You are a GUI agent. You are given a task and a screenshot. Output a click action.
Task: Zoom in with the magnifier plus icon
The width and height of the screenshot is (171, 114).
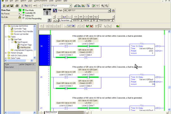pyautogui.click(x=103, y=6)
